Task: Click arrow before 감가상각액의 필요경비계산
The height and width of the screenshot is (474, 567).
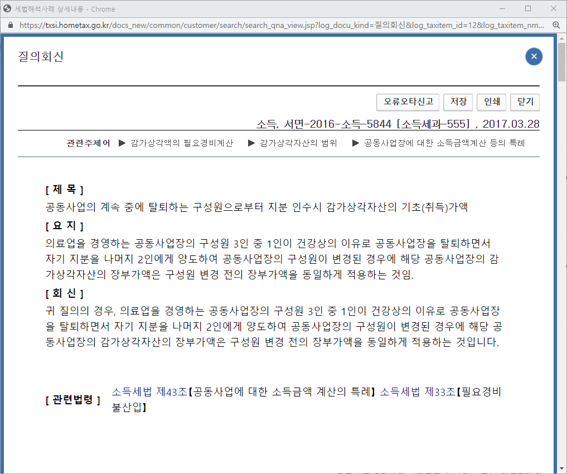Action: (122, 143)
